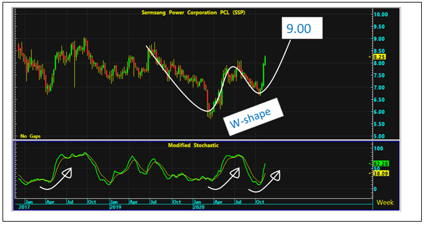Click the 9.00 price axis label

[x=379, y=39]
